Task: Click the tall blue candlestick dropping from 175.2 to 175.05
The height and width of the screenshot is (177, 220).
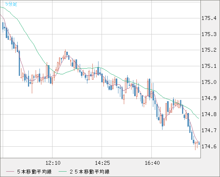Action: pos(20,63)
